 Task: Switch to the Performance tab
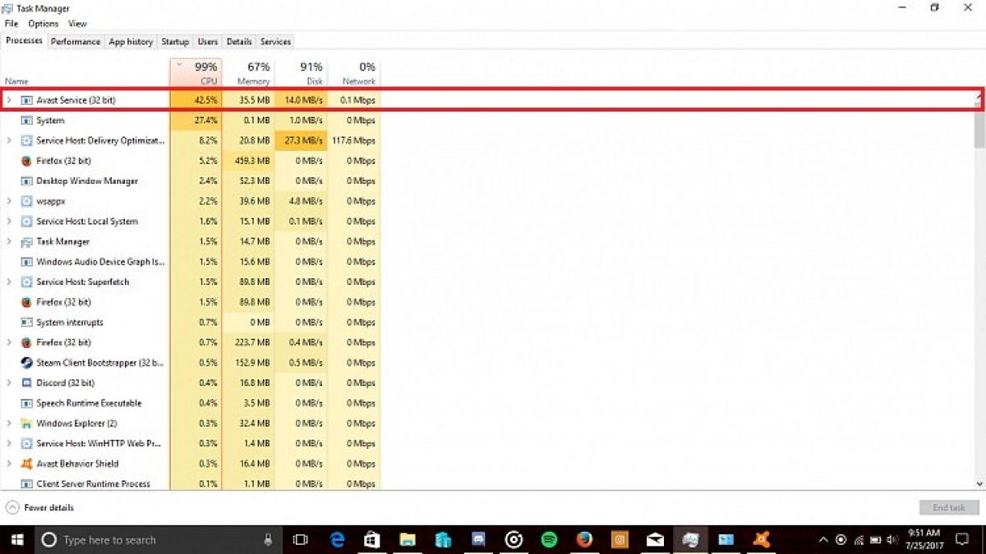(x=76, y=42)
